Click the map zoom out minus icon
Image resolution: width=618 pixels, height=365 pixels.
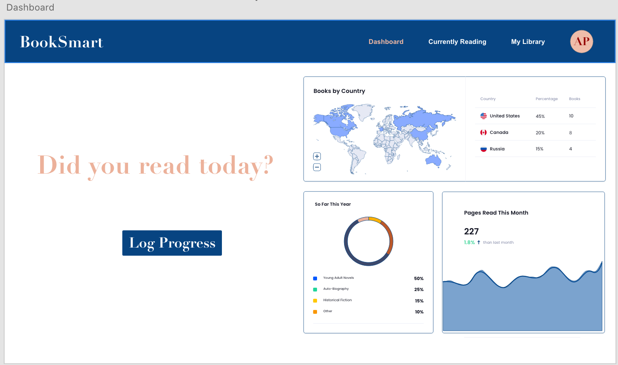pyautogui.click(x=317, y=167)
